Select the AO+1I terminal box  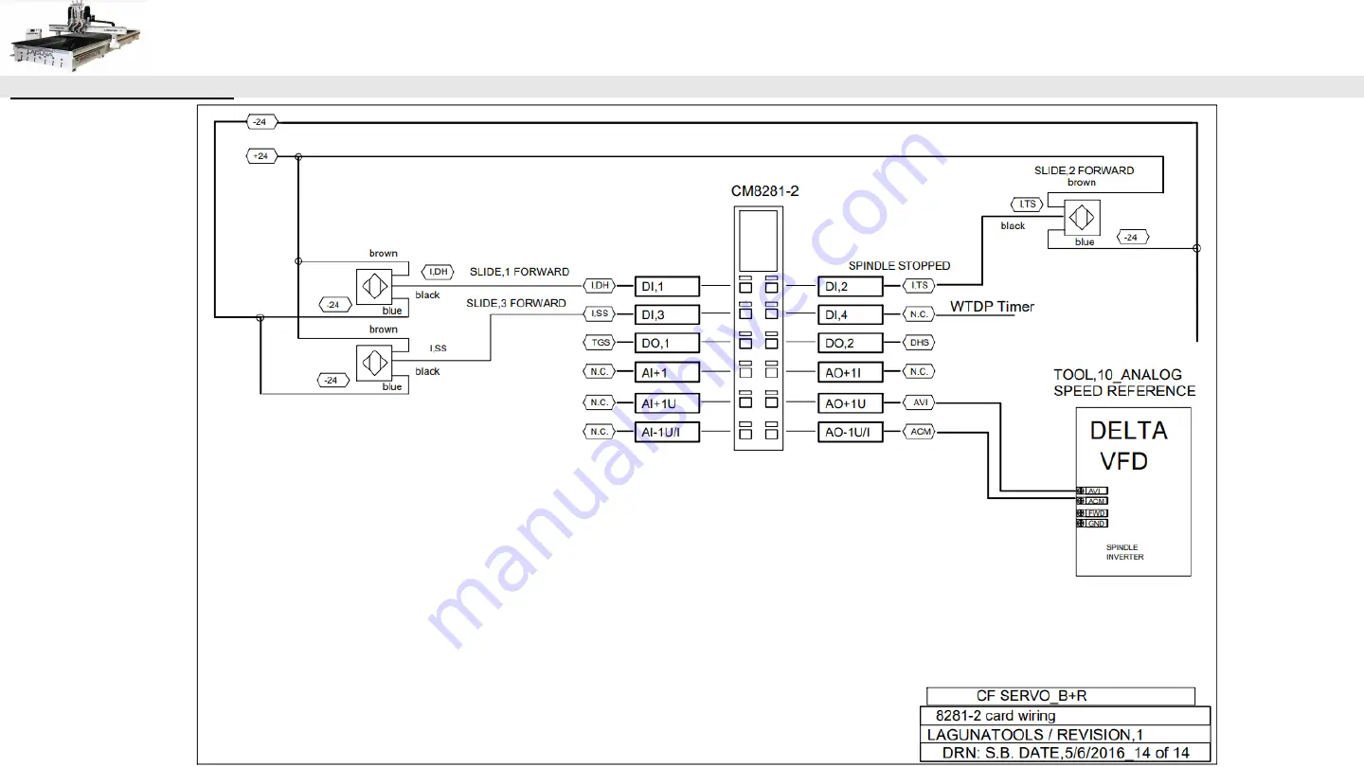click(850, 372)
